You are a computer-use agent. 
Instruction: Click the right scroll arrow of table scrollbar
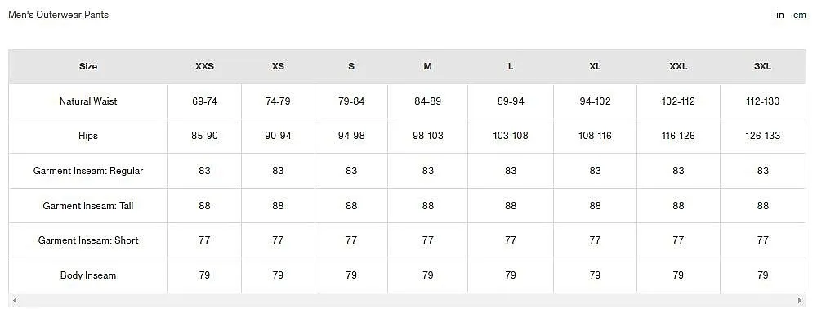(x=800, y=300)
